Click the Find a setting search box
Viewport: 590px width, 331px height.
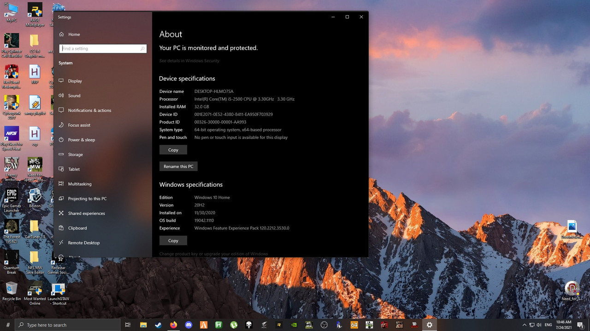(x=103, y=48)
